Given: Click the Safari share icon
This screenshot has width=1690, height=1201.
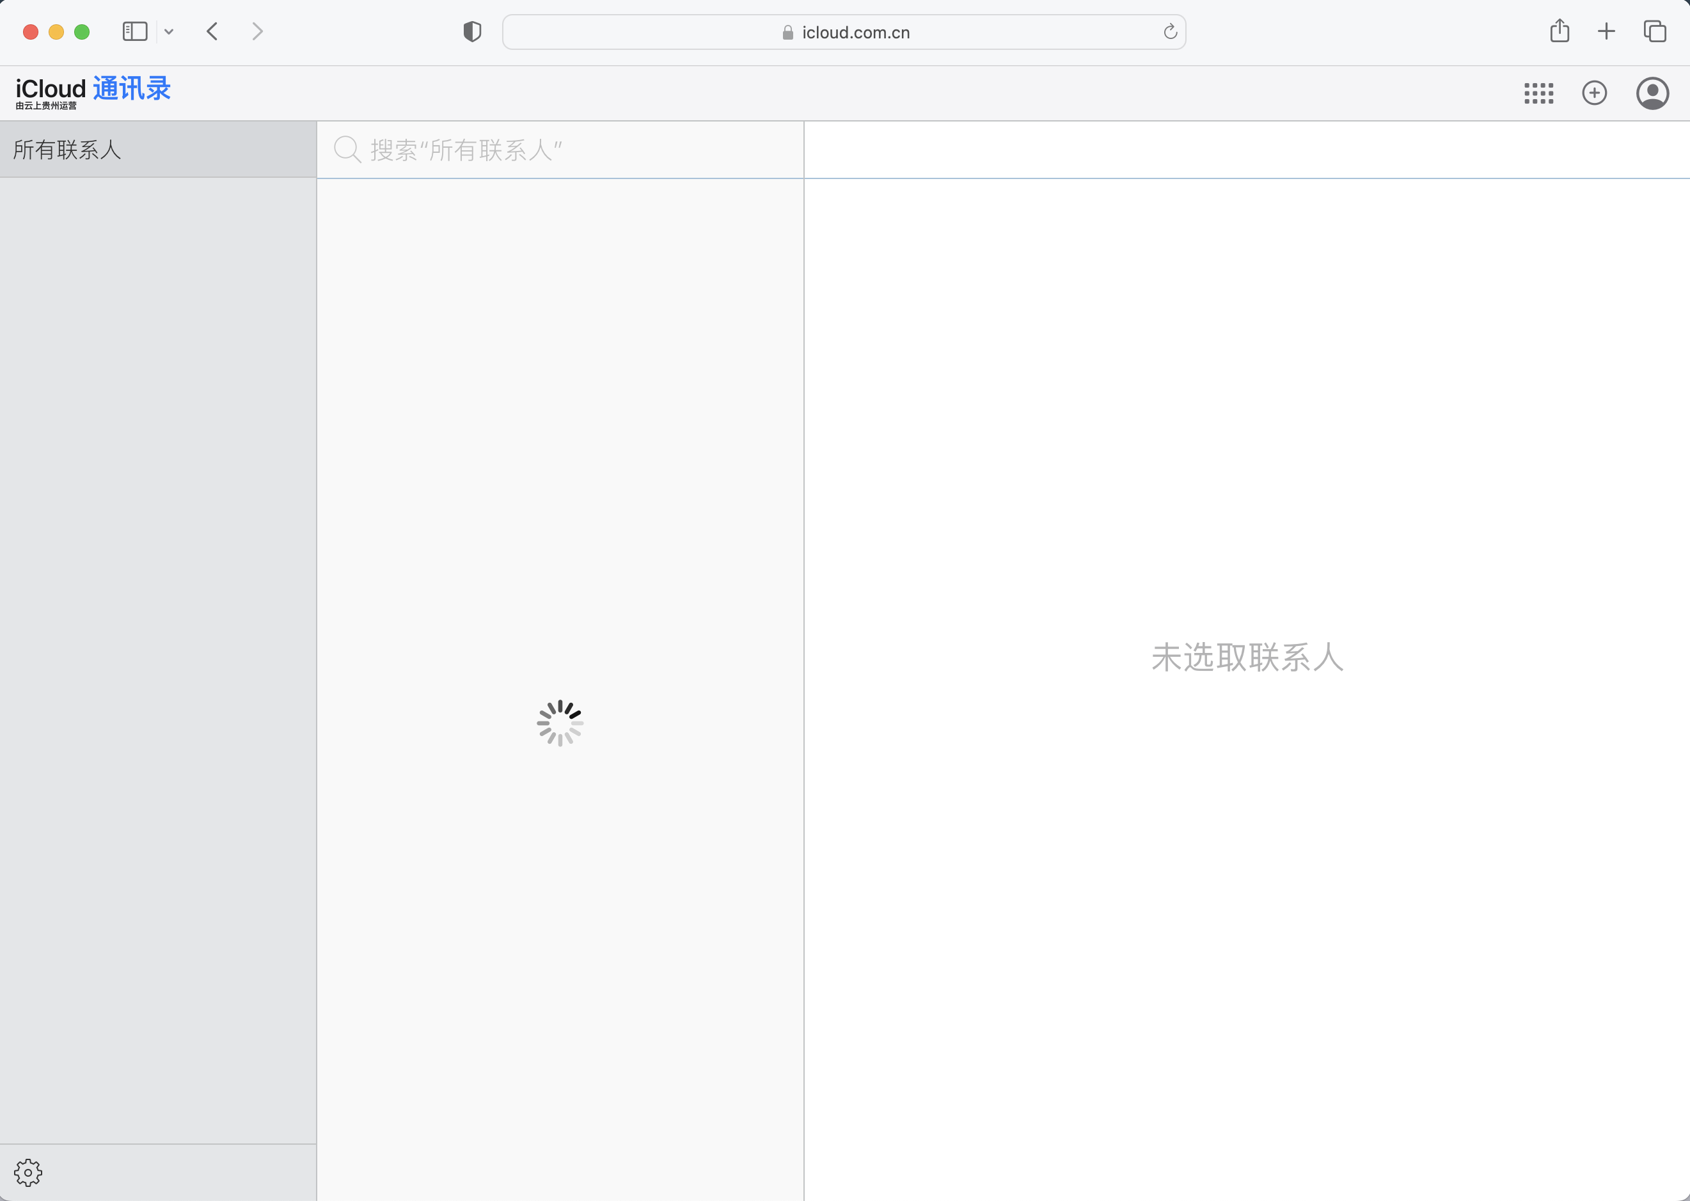Looking at the screenshot, I should [1559, 31].
